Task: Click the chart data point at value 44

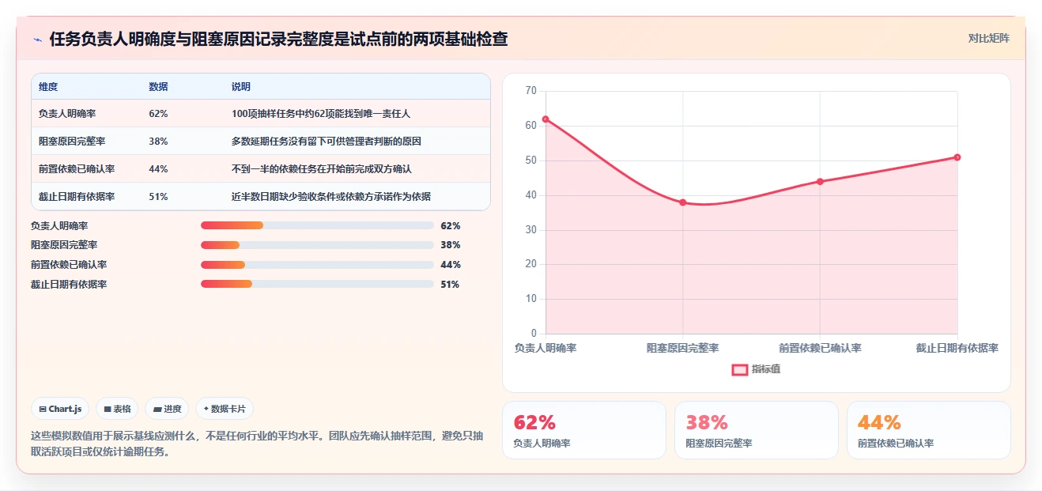Action: pyautogui.click(x=820, y=182)
